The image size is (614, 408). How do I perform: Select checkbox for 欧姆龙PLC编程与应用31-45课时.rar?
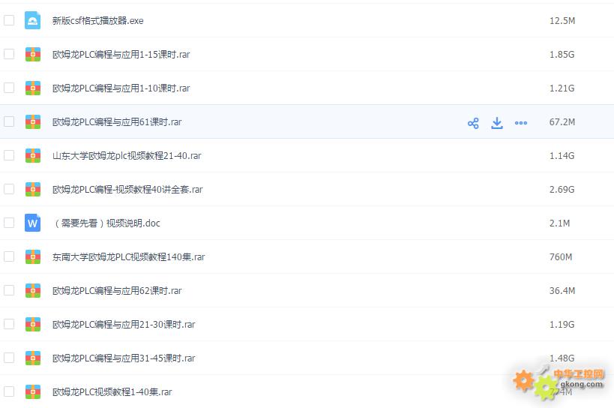coord(9,358)
